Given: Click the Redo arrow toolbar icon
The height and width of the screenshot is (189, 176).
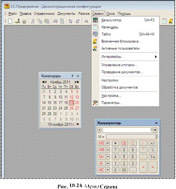Looking at the screenshot, I should [78, 21].
